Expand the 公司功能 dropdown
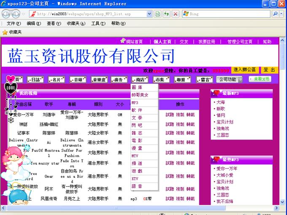The image size is (287, 215). (x=230, y=79)
